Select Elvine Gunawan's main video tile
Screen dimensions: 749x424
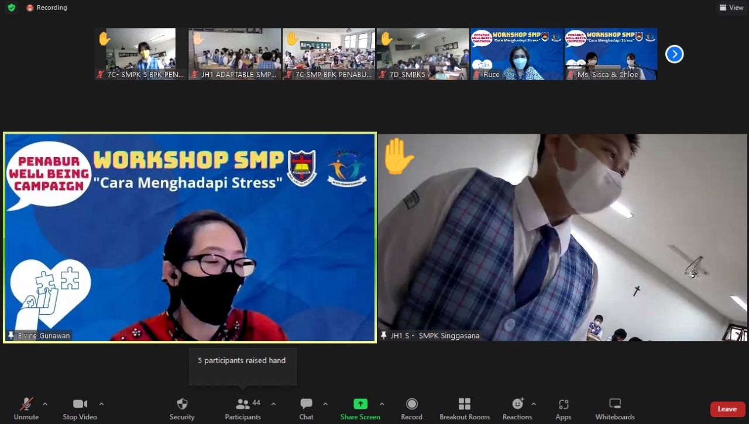click(x=190, y=237)
